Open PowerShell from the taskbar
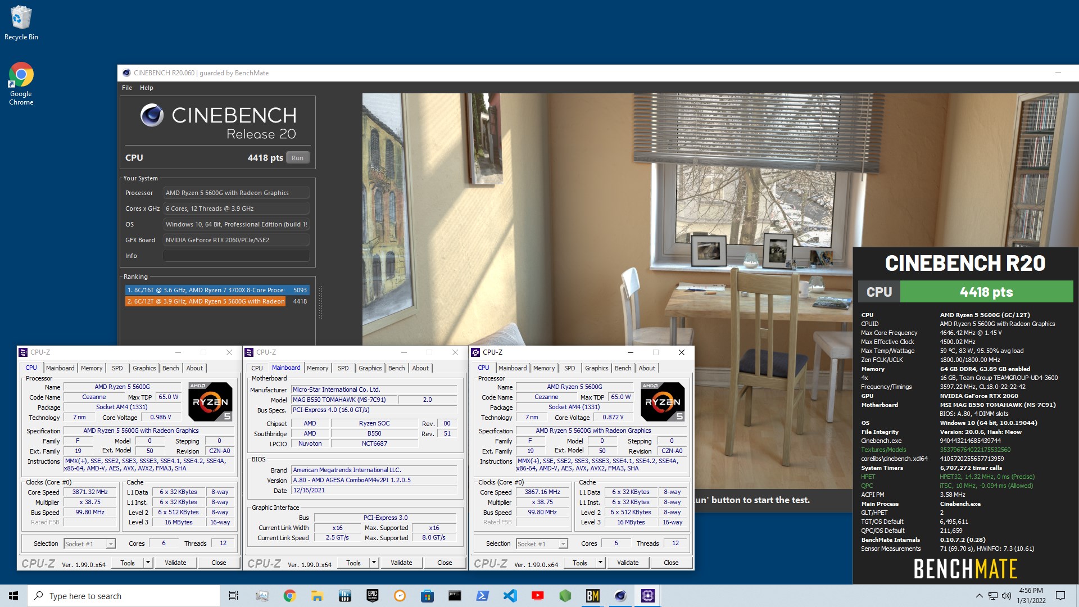 (482, 596)
